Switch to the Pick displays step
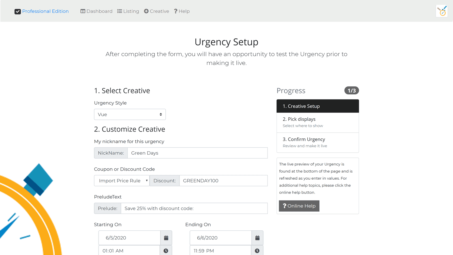Viewport: 453px width, 255px height. pos(317,122)
